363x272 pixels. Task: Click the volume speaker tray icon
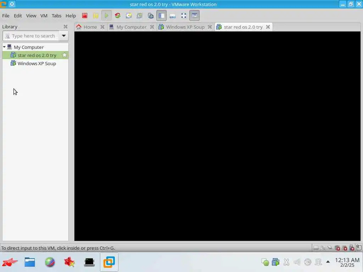(297, 262)
